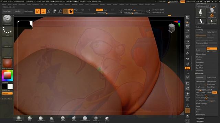Toggle Perspective view icon
This screenshot has width=220, height=123.
point(187,47)
